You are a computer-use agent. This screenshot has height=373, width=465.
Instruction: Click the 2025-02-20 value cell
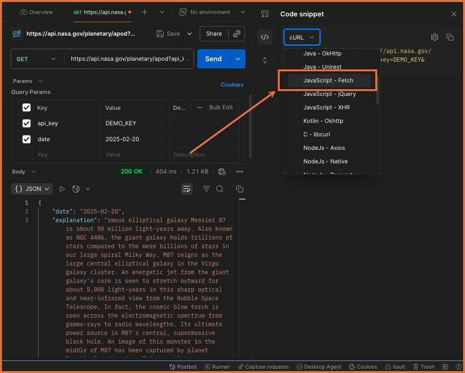(135, 139)
